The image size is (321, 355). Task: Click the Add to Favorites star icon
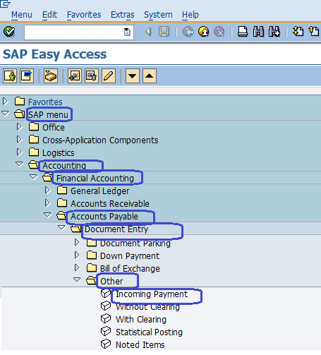75,76
